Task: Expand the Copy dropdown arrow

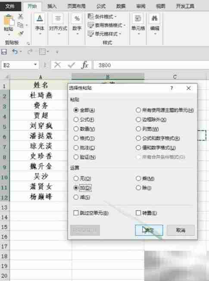Action: pyautogui.click(x=27, y=25)
